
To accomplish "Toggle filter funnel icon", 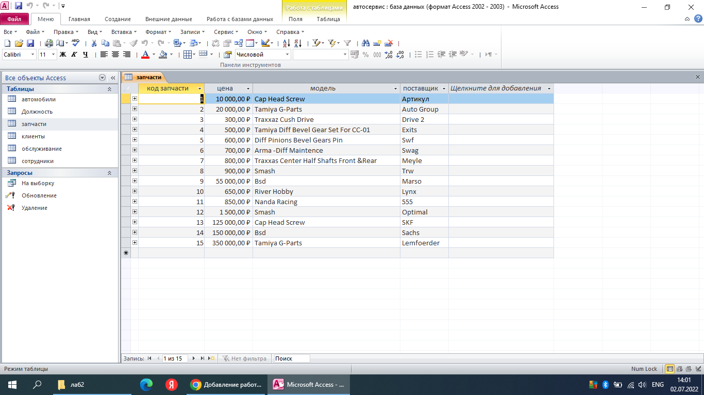I will pyautogui.click(x=347, y=43).
